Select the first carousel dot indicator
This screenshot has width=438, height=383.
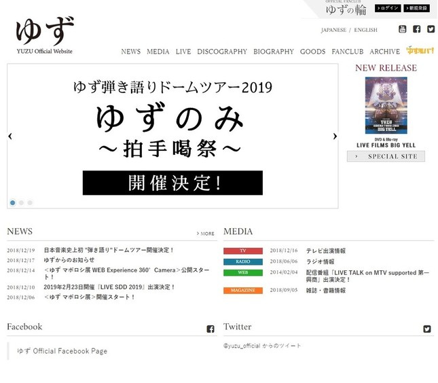click(x=12, y=202)
